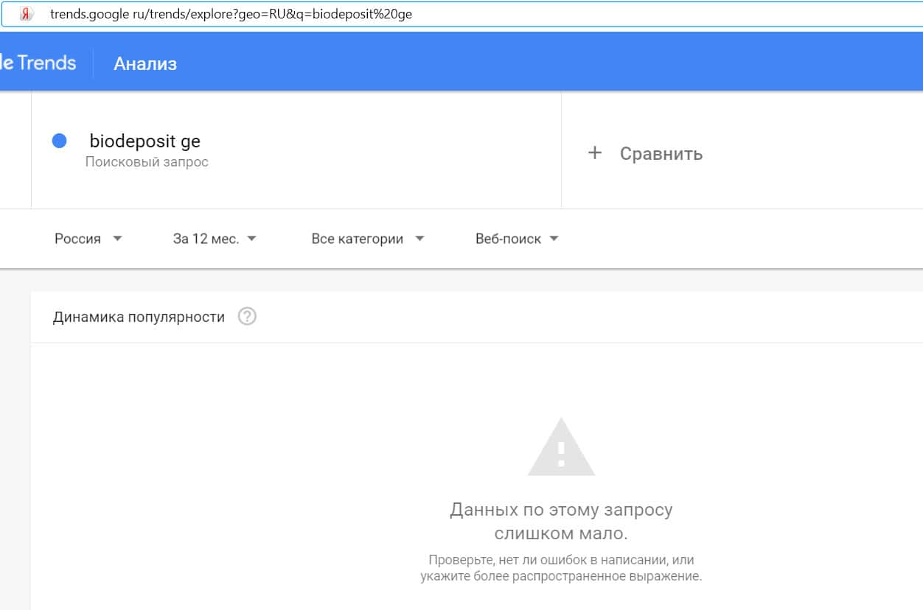Viewport: 923px width, 610px height.
Task: Click the plus icon beside Сравнить
Action: pyautogui.click(x=595, y=153)
